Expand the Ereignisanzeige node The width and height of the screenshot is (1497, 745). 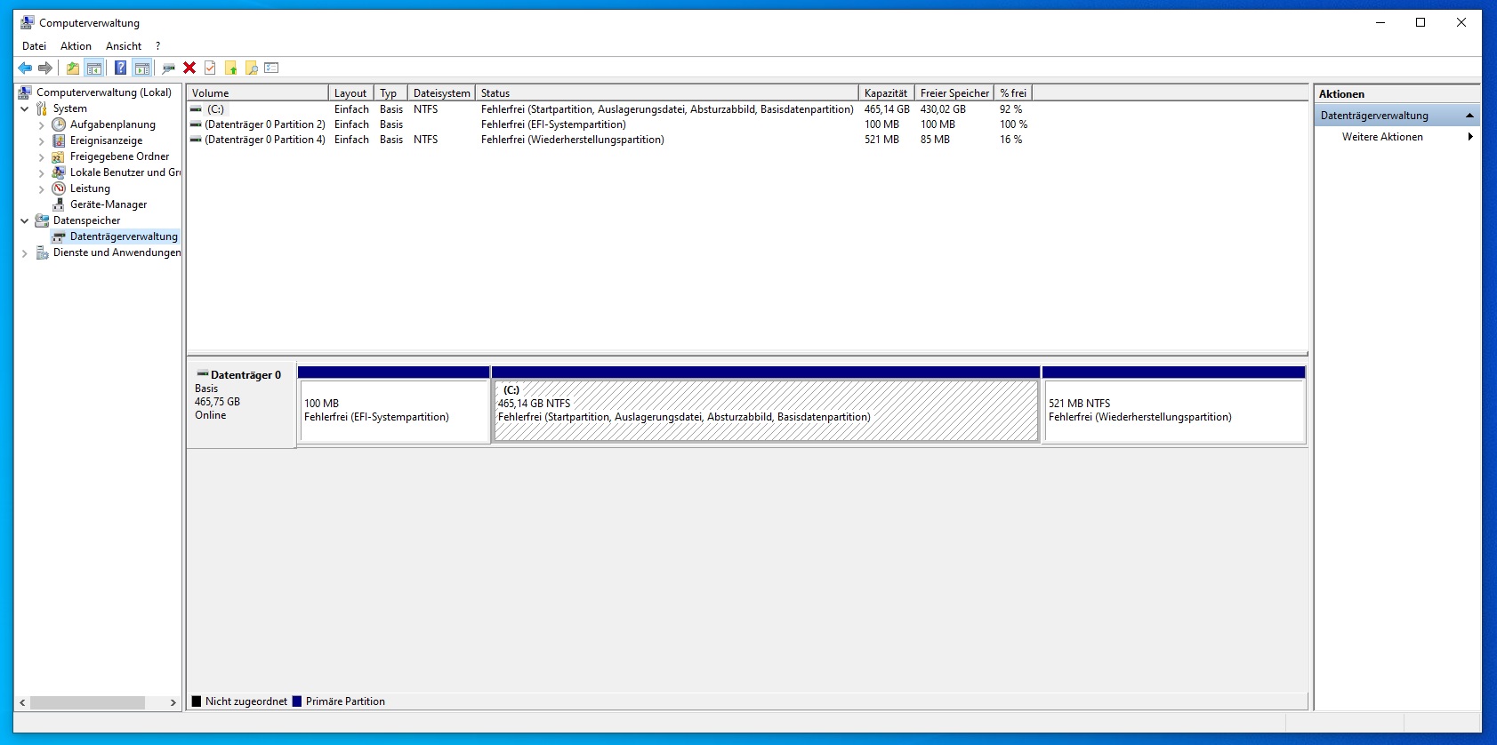[41, 140]
